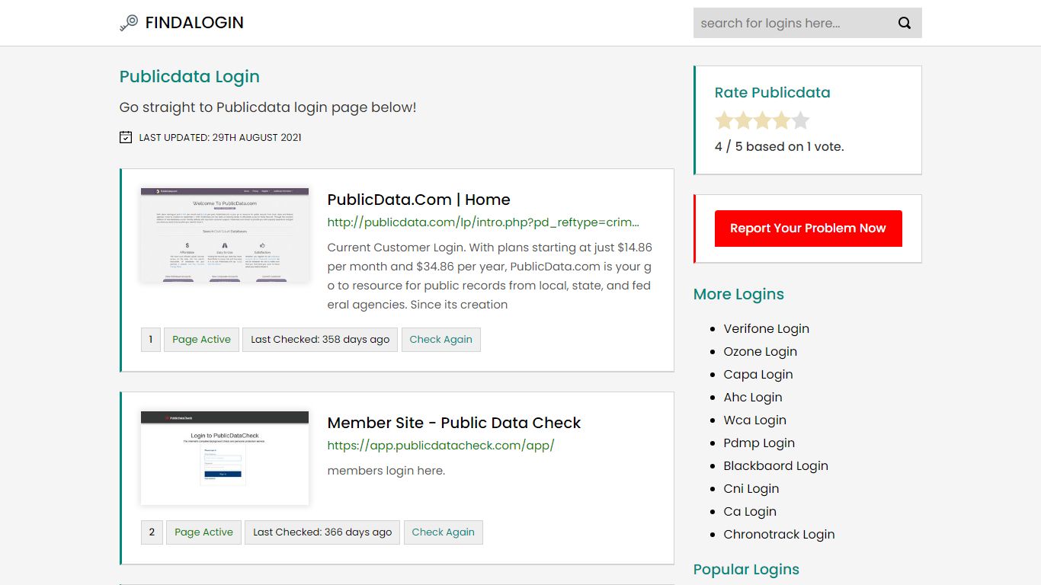Select the second rating star

point(743,120)
